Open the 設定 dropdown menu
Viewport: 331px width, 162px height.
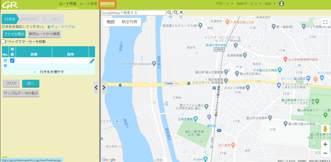(268, 4)
